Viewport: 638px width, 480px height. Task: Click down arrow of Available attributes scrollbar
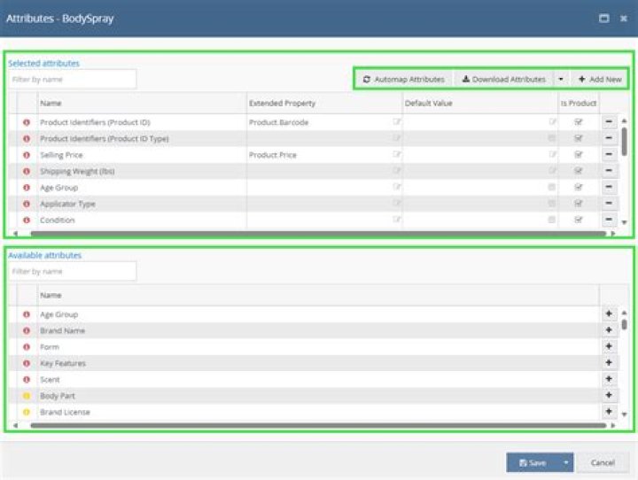point(624,414)
